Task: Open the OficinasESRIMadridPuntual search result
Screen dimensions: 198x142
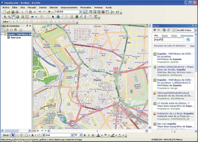Action: 173,93
